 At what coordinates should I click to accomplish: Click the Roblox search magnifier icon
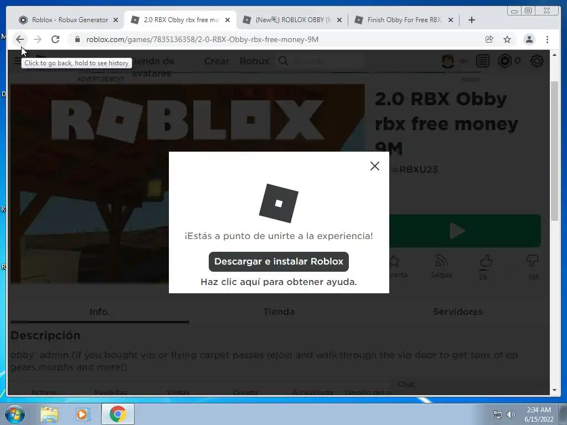coord(283,61)
